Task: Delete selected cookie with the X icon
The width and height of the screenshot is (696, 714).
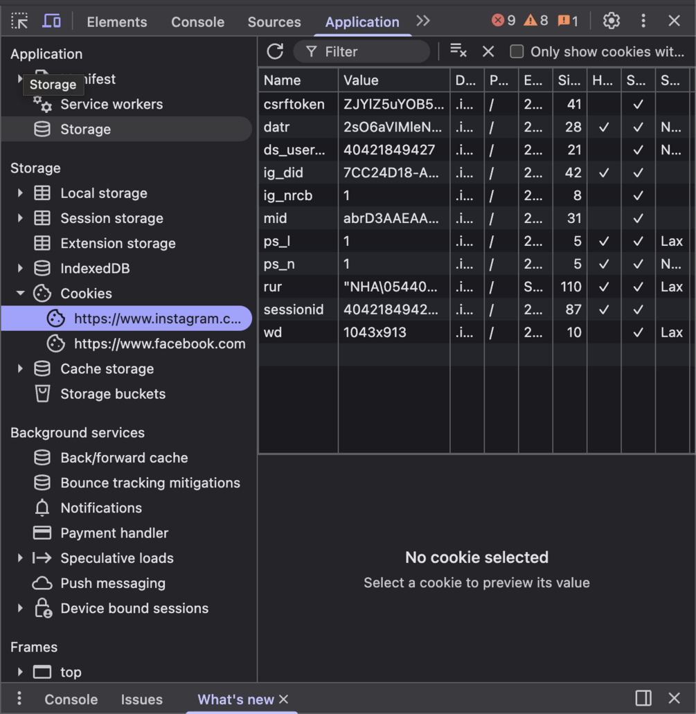Action: 488,51
